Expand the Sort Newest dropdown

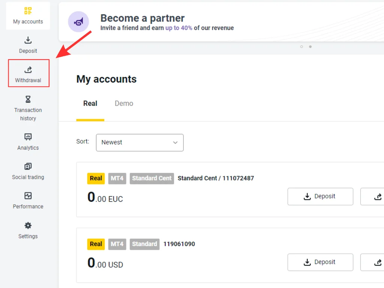click(x=139, y=142)
